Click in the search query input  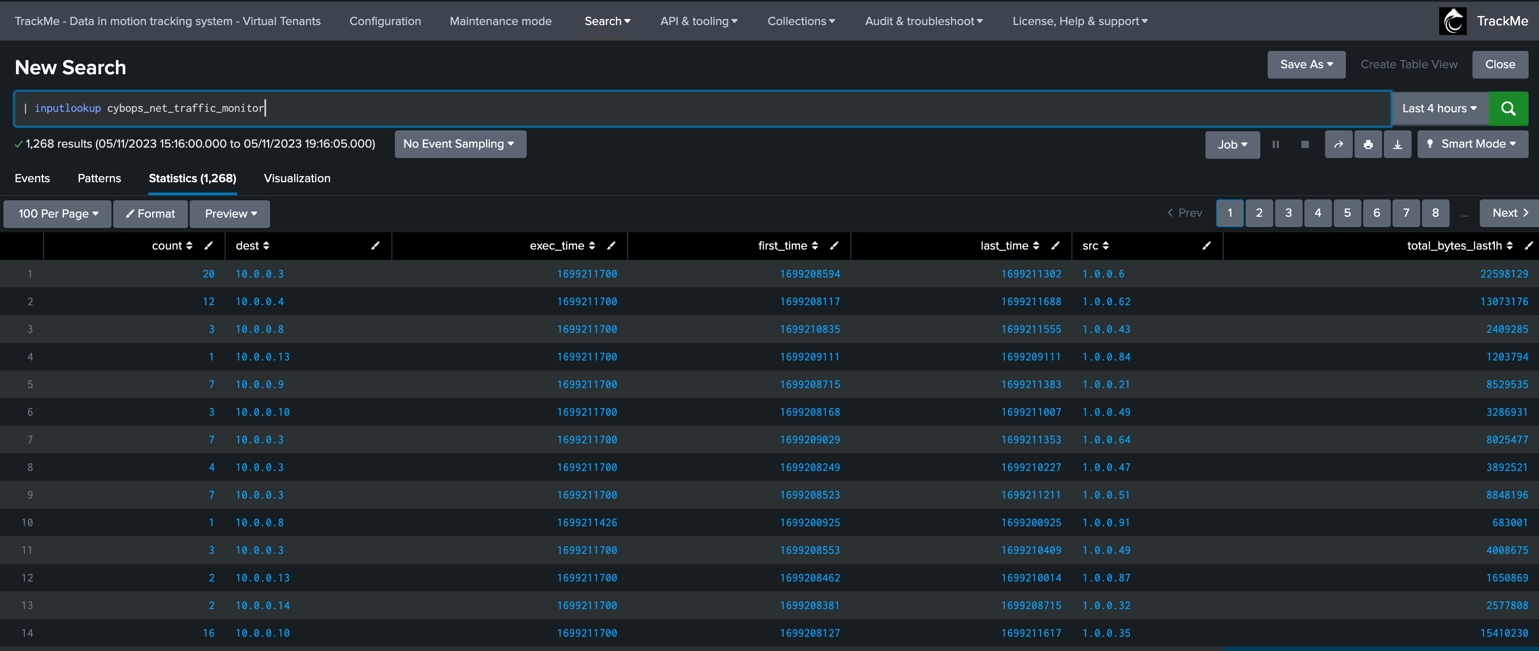pos(703,109)
